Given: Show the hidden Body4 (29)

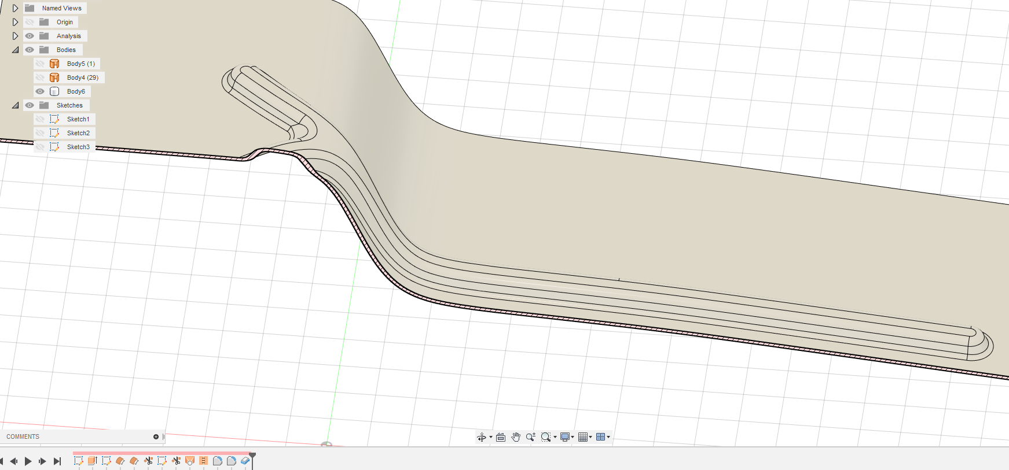Looking at the screenshot, I should pyautogui.click(x=40, y=77).
